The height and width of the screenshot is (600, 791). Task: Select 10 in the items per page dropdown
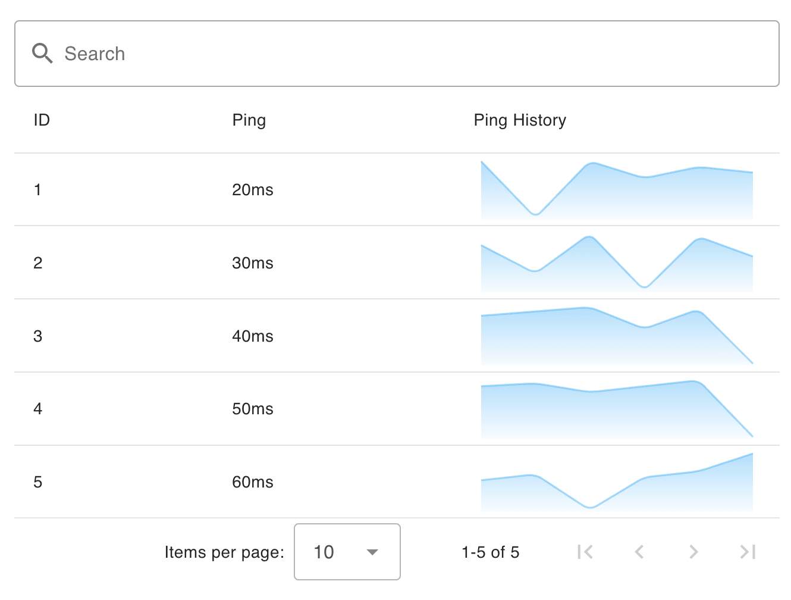coord(324,552)
